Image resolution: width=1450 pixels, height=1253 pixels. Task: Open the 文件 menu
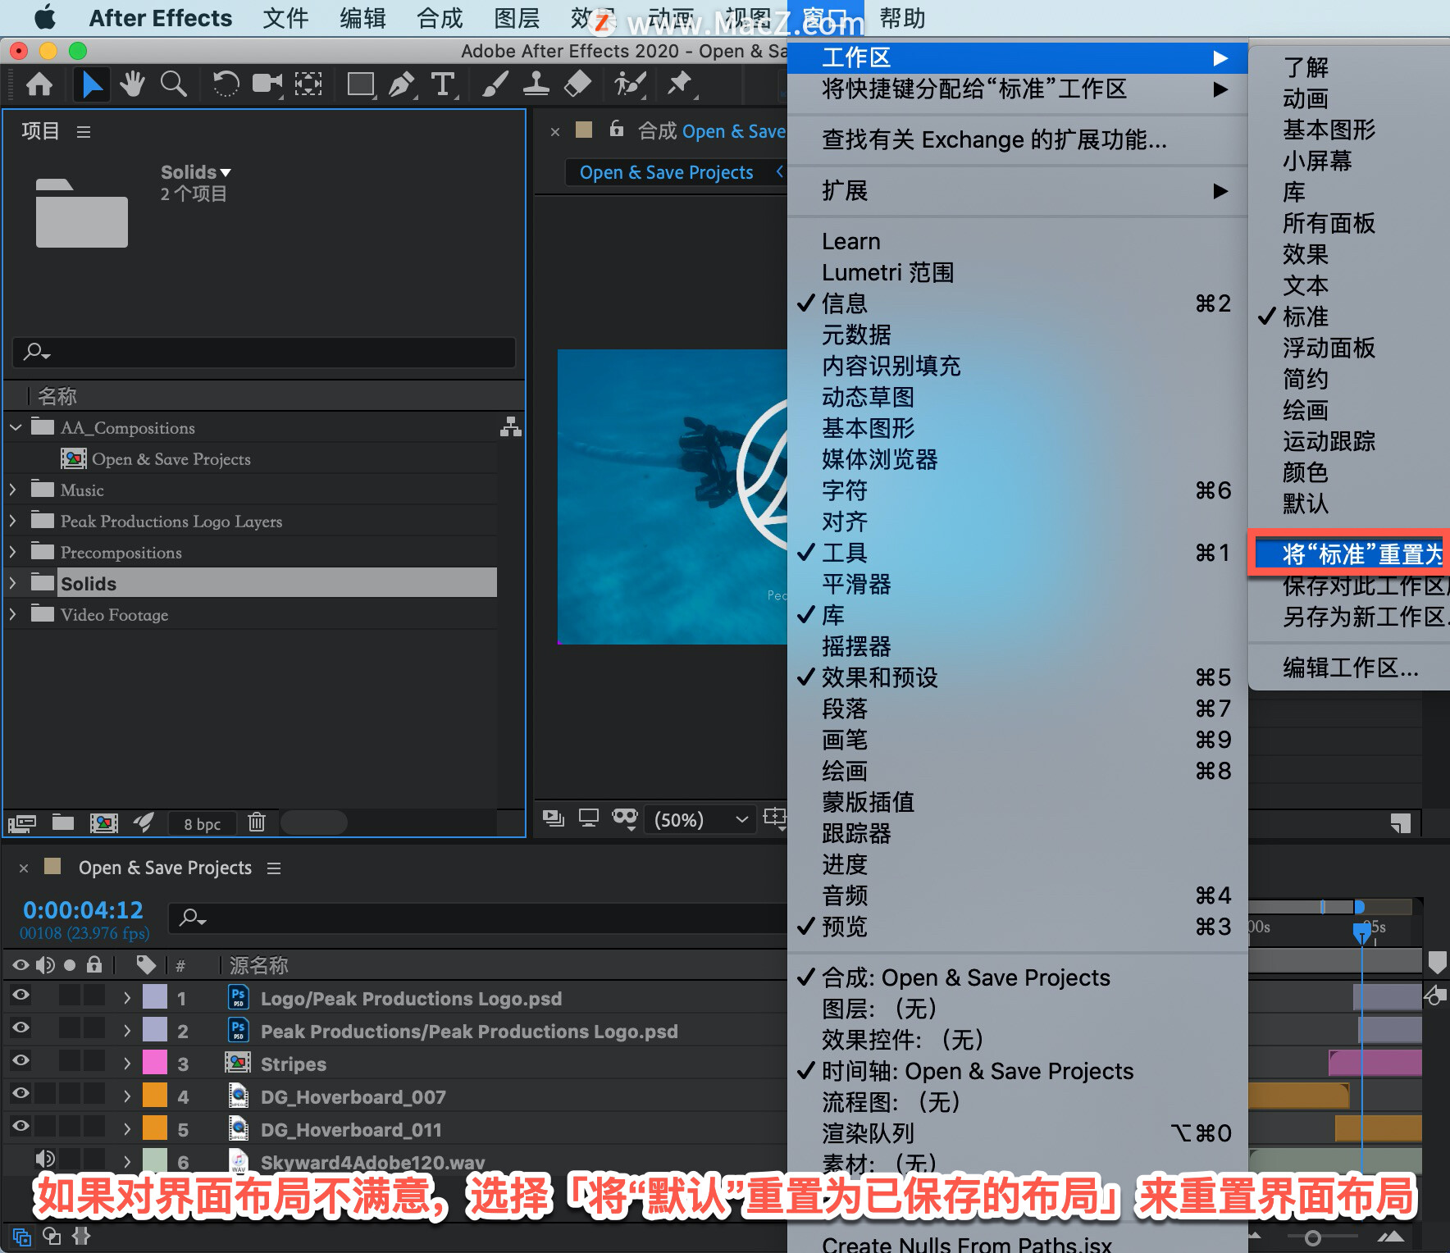click(x=285, y=18)
